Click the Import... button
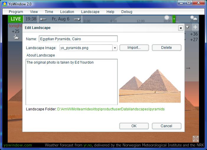The image size is (207, 150). [x=134, y=48]
